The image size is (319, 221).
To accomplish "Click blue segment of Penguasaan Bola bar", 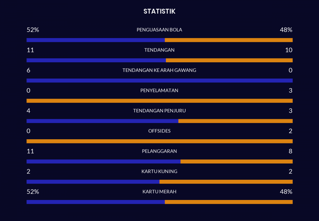I will (96, 40).
